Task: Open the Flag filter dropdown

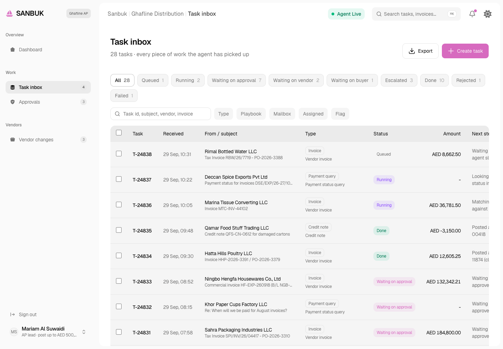Action: 340,114
